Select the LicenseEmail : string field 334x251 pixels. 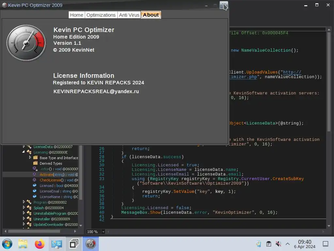[59, 191]
